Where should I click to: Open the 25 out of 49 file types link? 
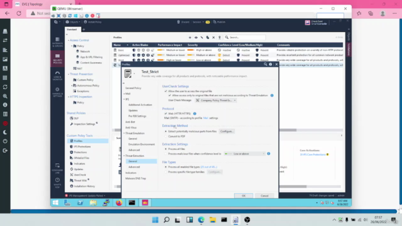209,167
